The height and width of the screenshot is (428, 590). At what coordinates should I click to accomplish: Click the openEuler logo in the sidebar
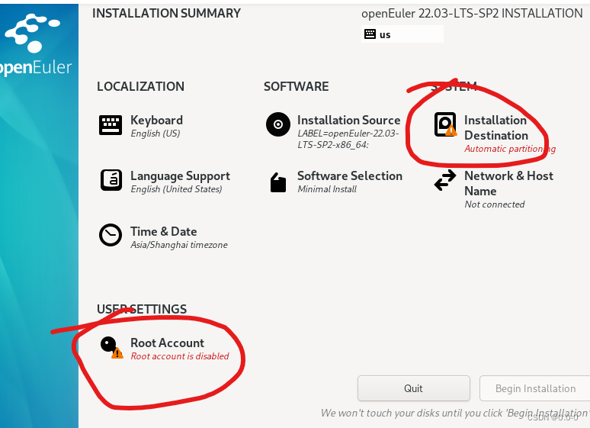36,45
